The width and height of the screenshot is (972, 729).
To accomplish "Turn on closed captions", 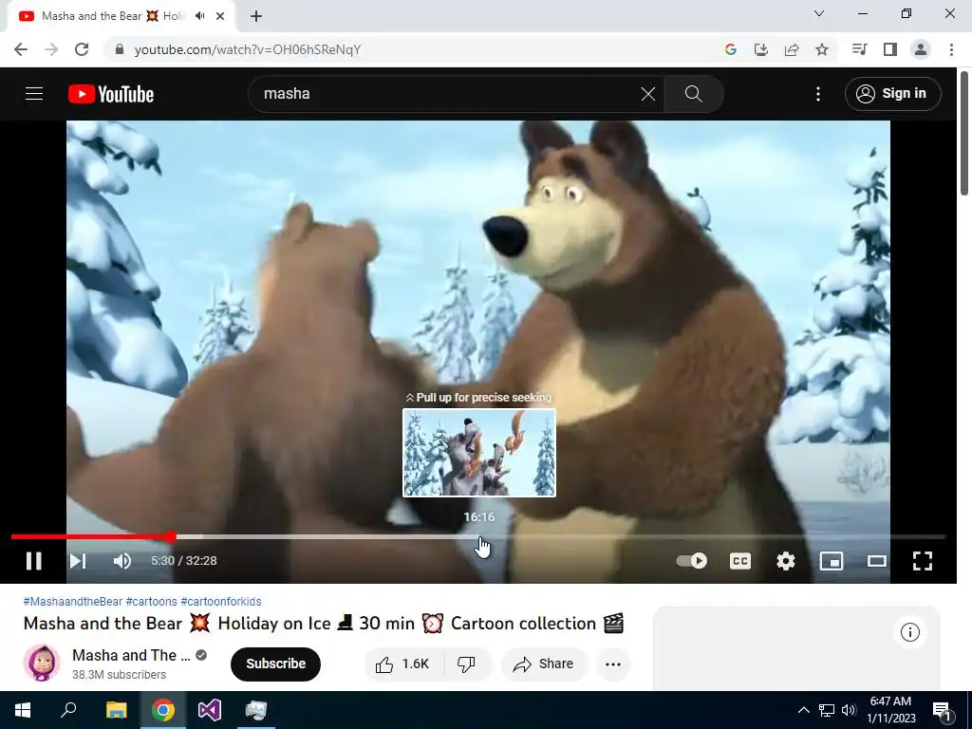I will 740,561.
